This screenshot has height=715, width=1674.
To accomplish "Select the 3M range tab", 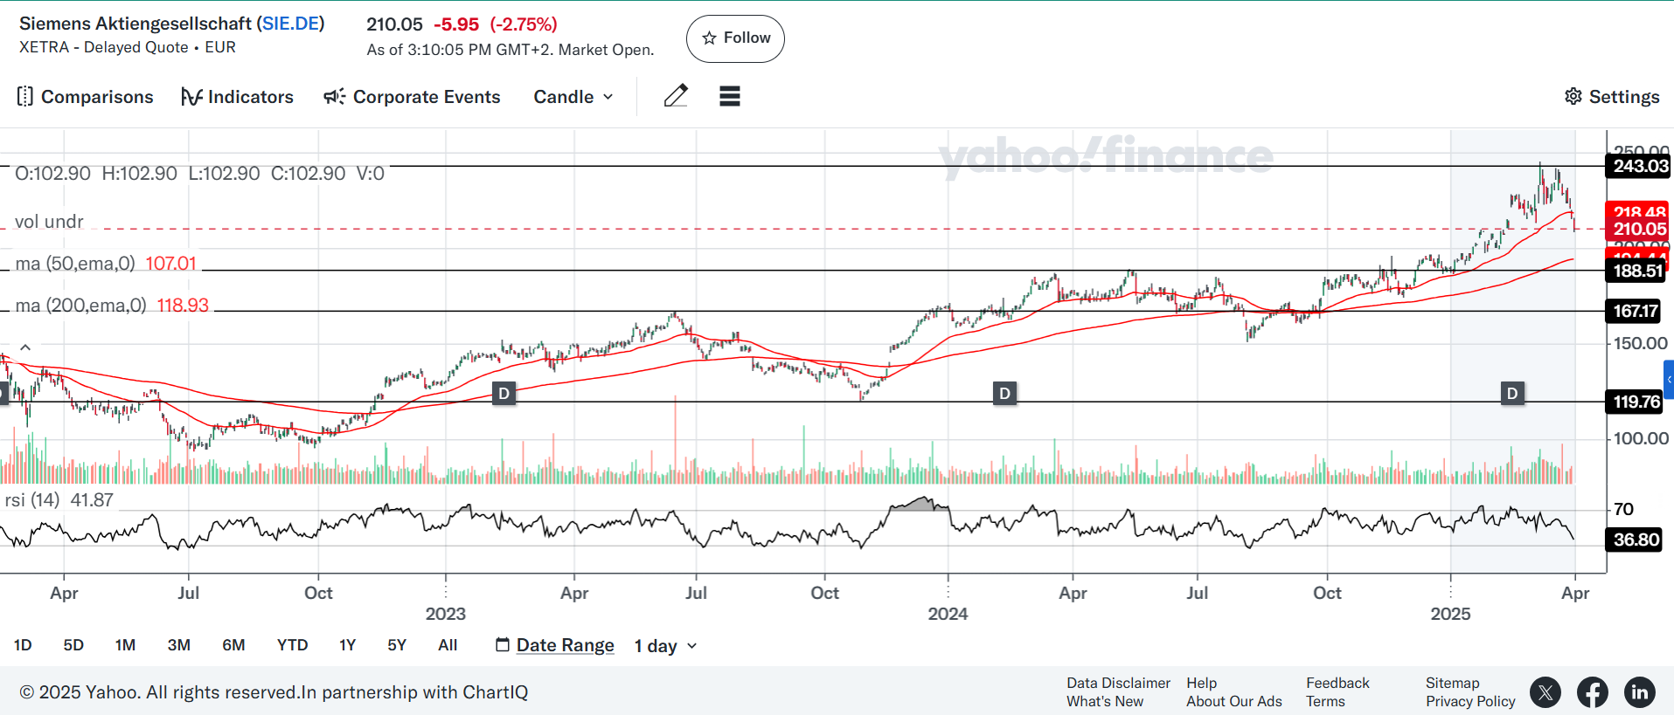I will [179, 645].
